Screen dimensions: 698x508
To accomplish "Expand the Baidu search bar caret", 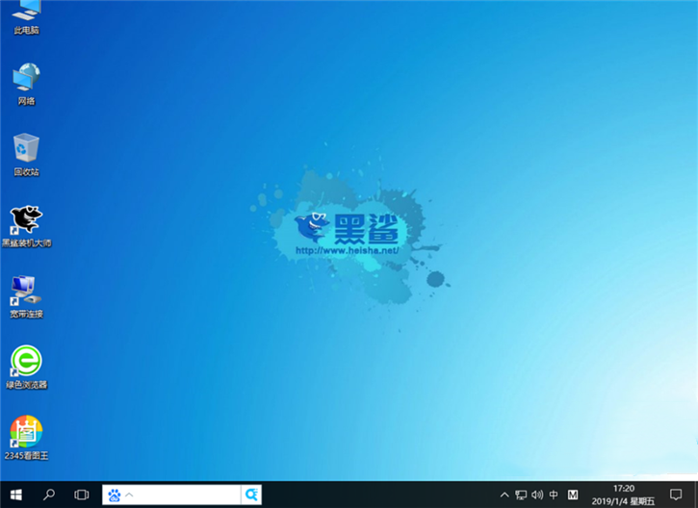I will click(x=129, y=495).
